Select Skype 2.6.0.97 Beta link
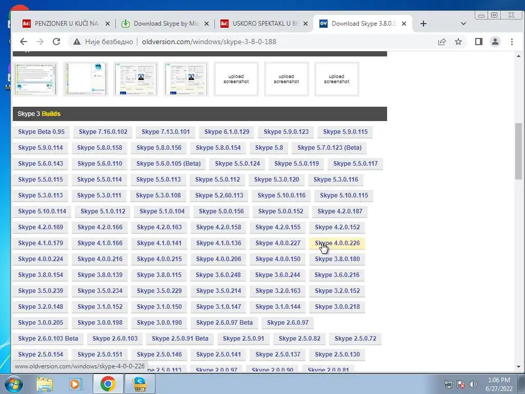The width and height of the screenshot is (525, 394). pos(225,323)
